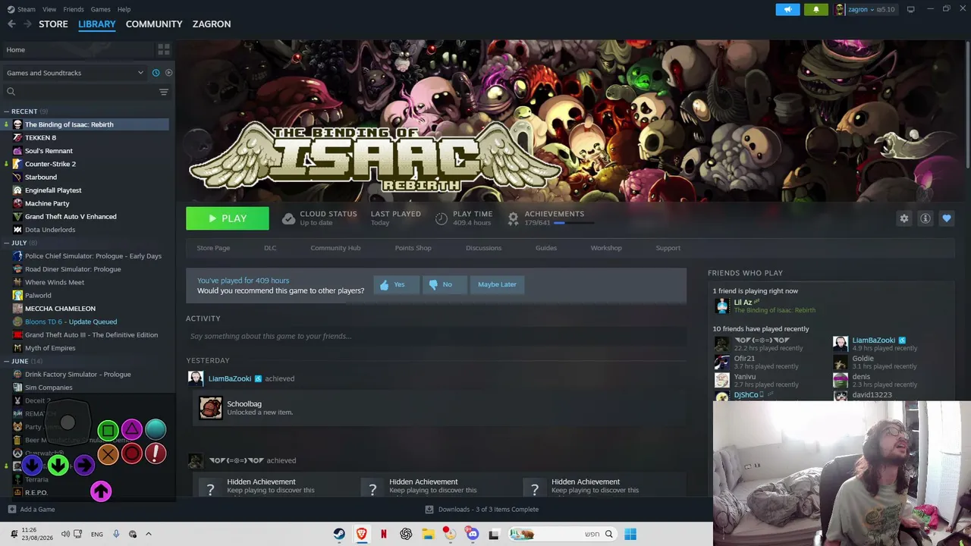Switch to Big Picture mode monitor icon
971x546 pixels.
(910, 9)
